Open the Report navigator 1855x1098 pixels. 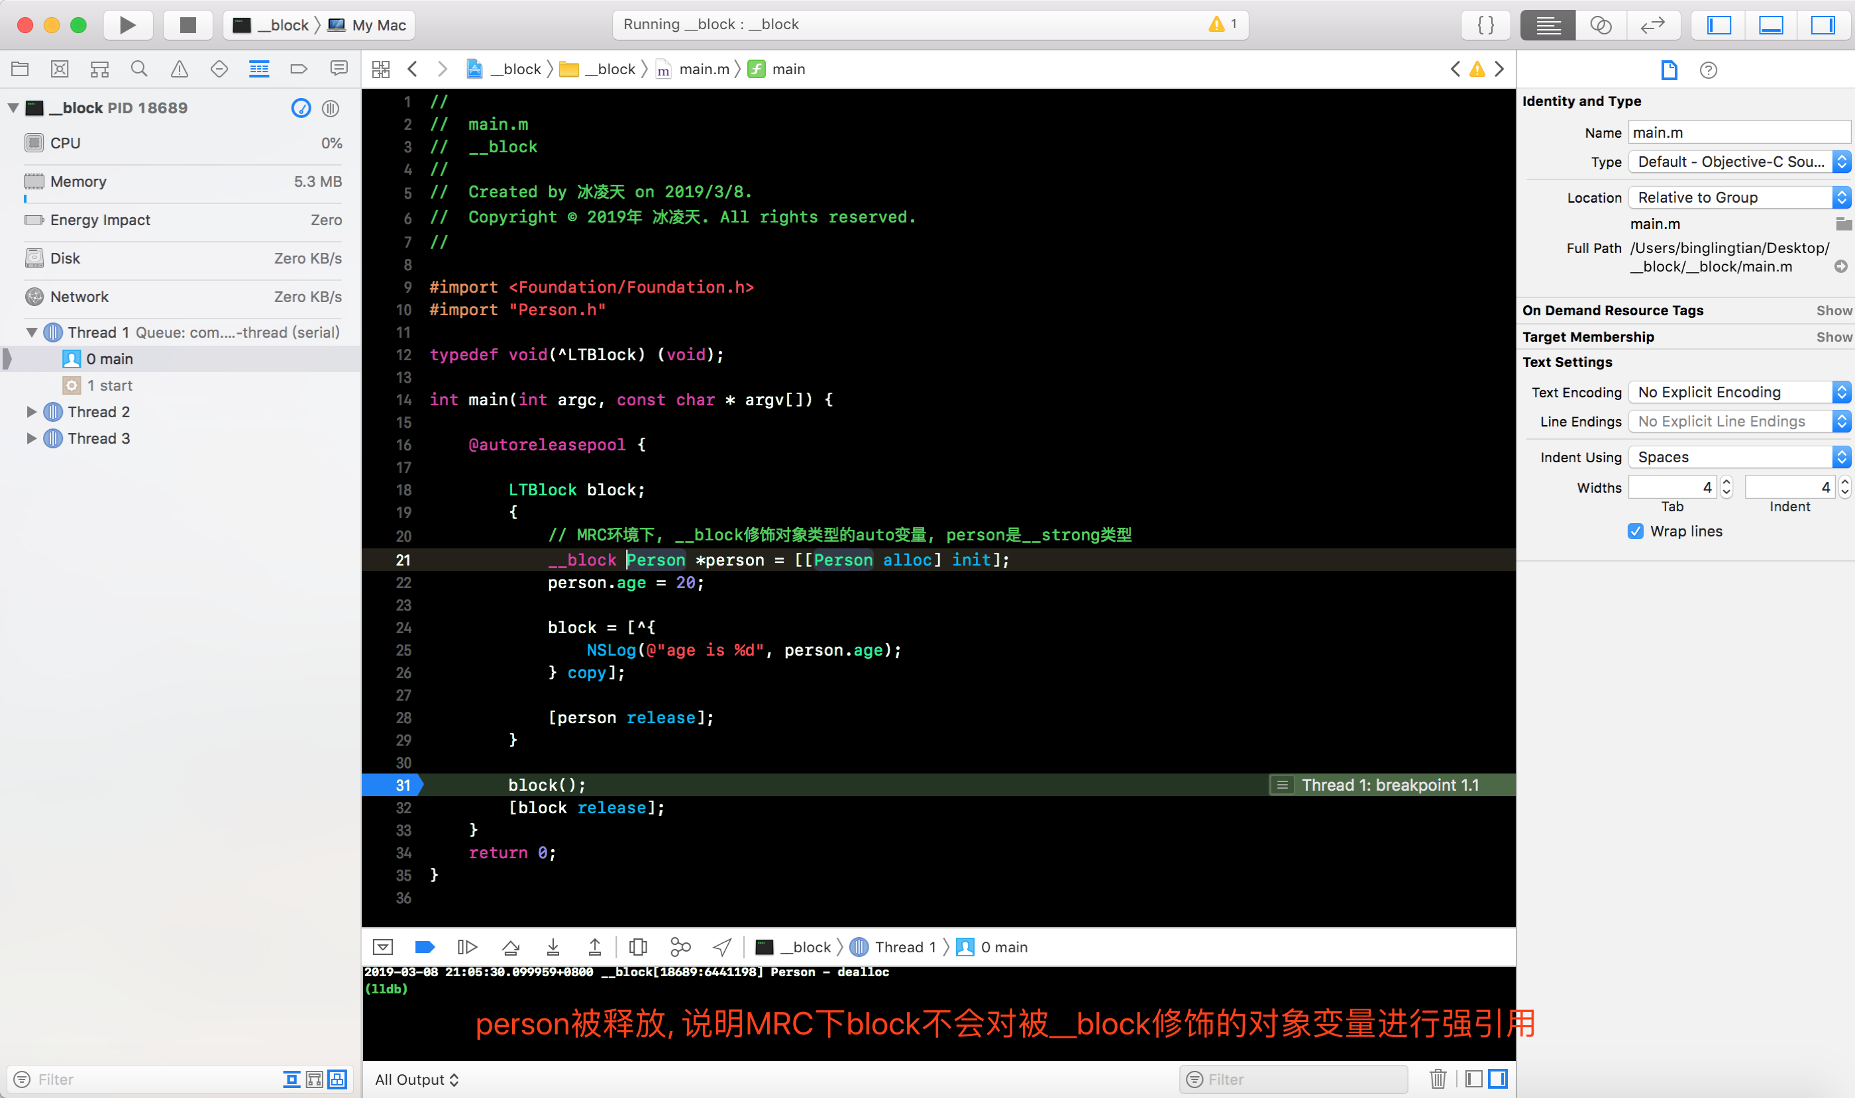click(x=339, y=70)
